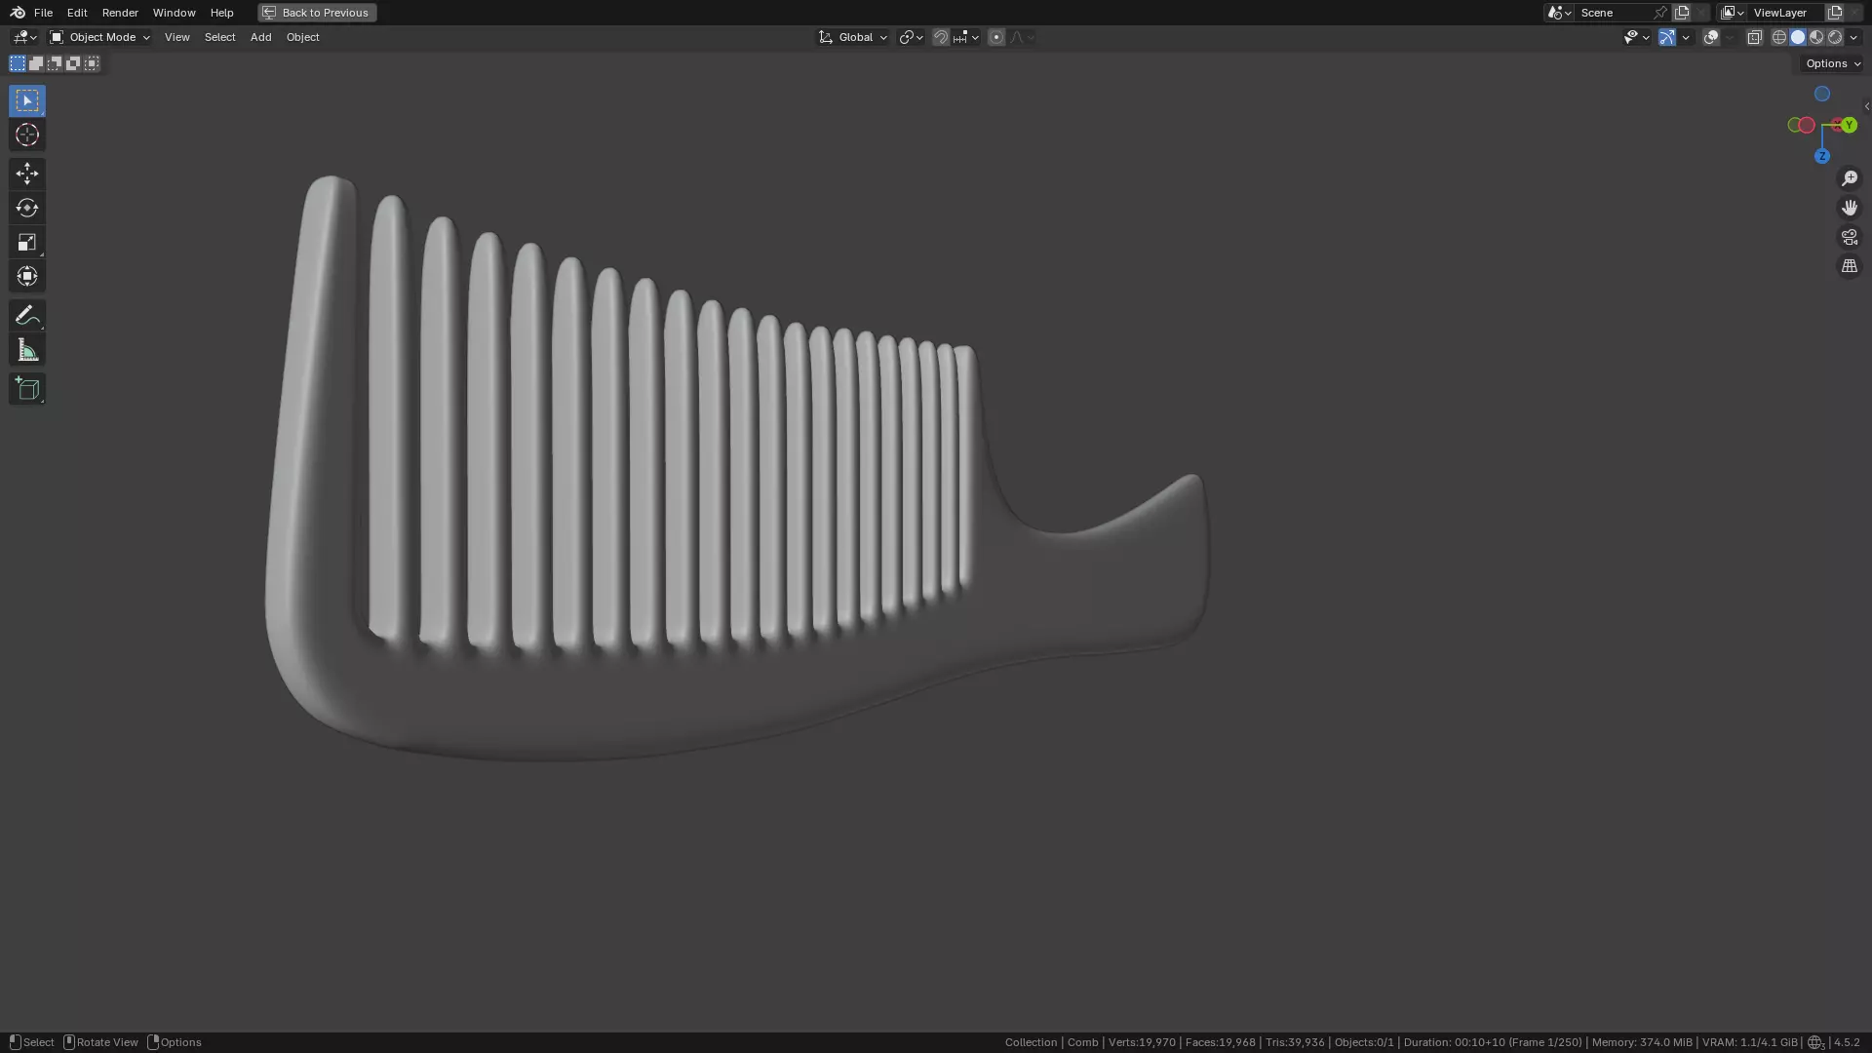Click the 4.5.2 version text in status bar
The height and width of the screenshot is (1053, 1872).
pyautogui.click(x=1847, y=1042)
